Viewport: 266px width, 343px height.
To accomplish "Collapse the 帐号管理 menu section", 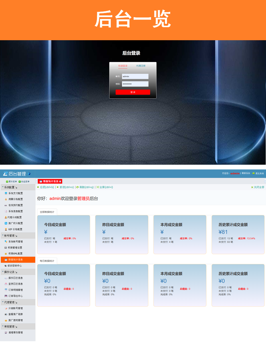I will 9,236.
